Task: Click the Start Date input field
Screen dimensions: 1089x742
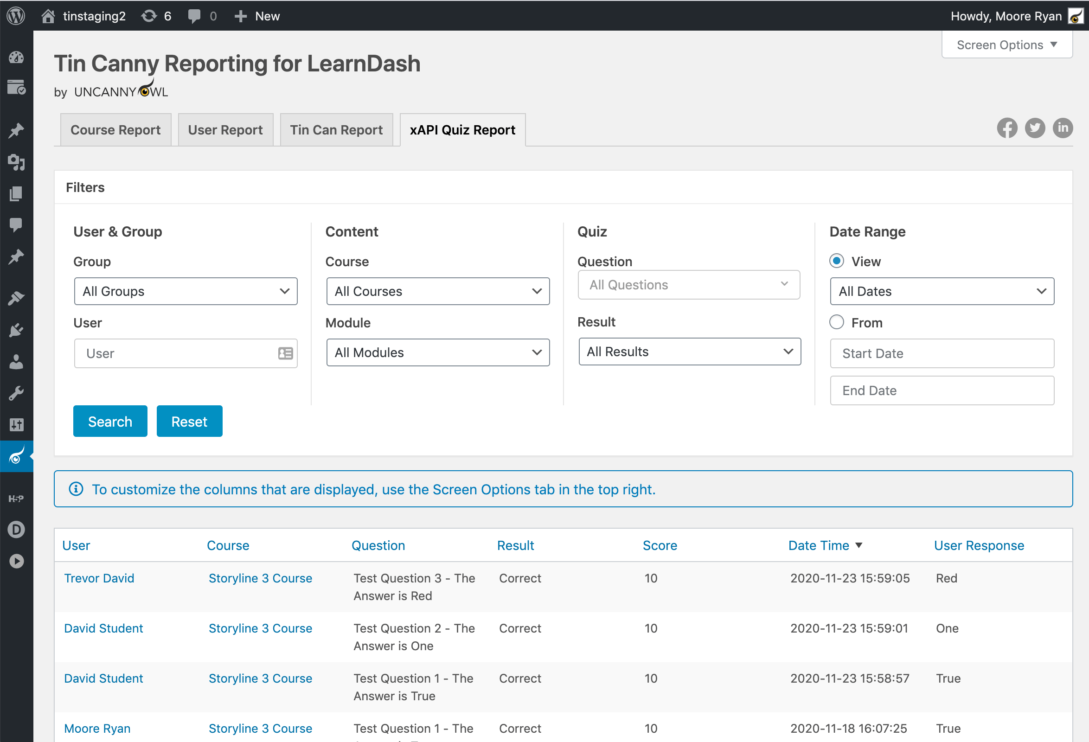Action: click(942, 353)
